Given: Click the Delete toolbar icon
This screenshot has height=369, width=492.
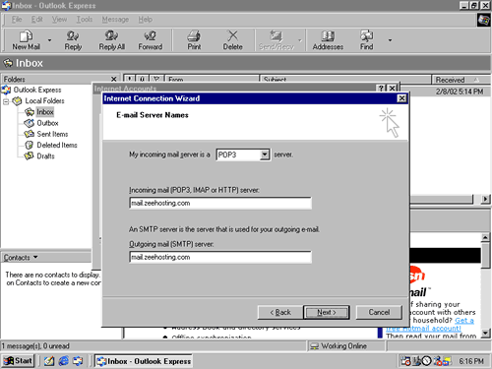Looking at the screenshot, I should coord(232,40).
